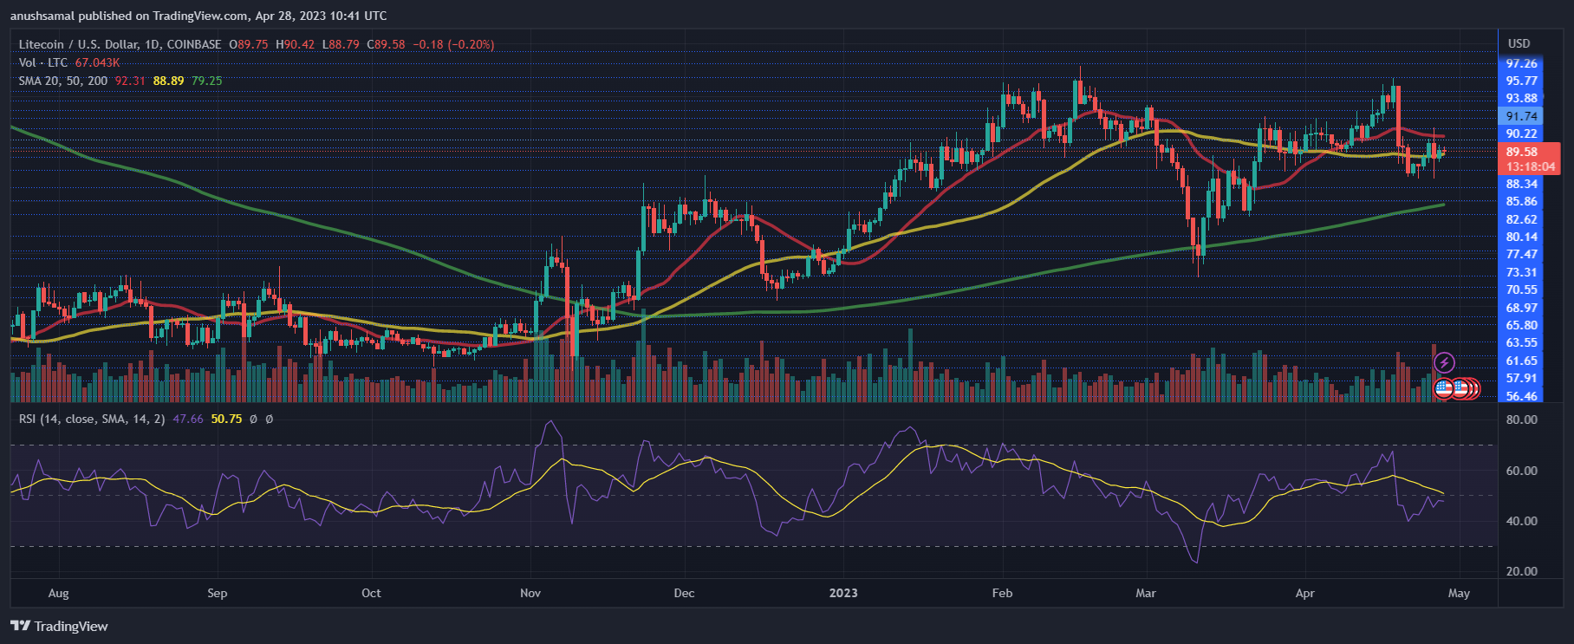The height and width of the screenshot is (644, 1574).
Task: Click the low price L88.79 in legend
Action: point(341,44)
